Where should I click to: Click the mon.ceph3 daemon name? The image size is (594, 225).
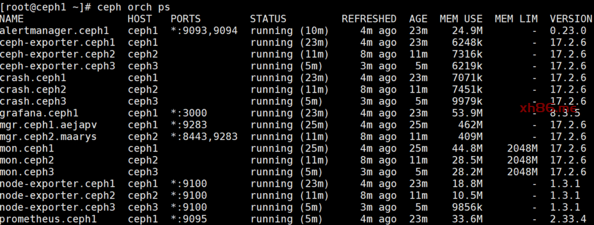[27, 172]
